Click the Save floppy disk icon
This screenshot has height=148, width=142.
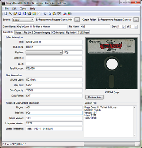point(20,14)
